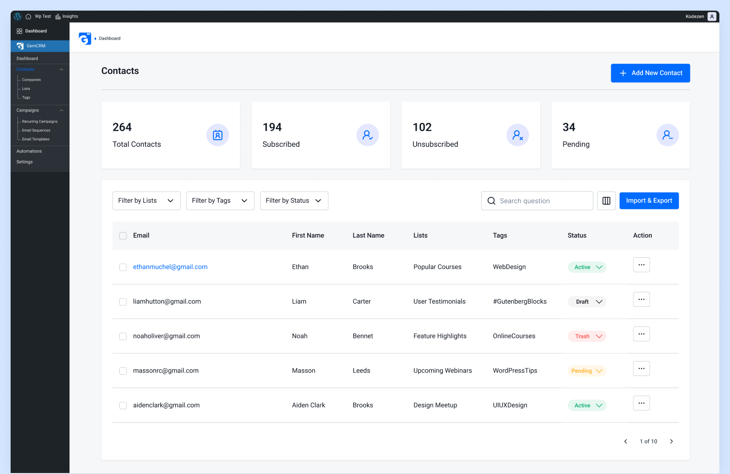Viewport: 730px width, 474px height.
Task: Collapse the Contacts sidebar section
Action: point(61,69)
